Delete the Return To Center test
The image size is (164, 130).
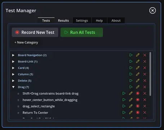(x=145, y=112)
